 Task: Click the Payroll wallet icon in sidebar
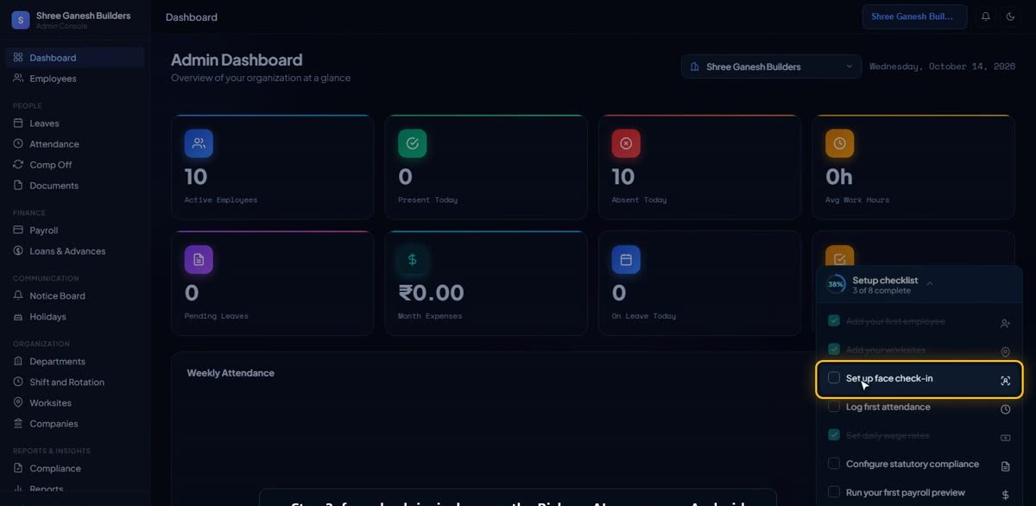point(18,231)
